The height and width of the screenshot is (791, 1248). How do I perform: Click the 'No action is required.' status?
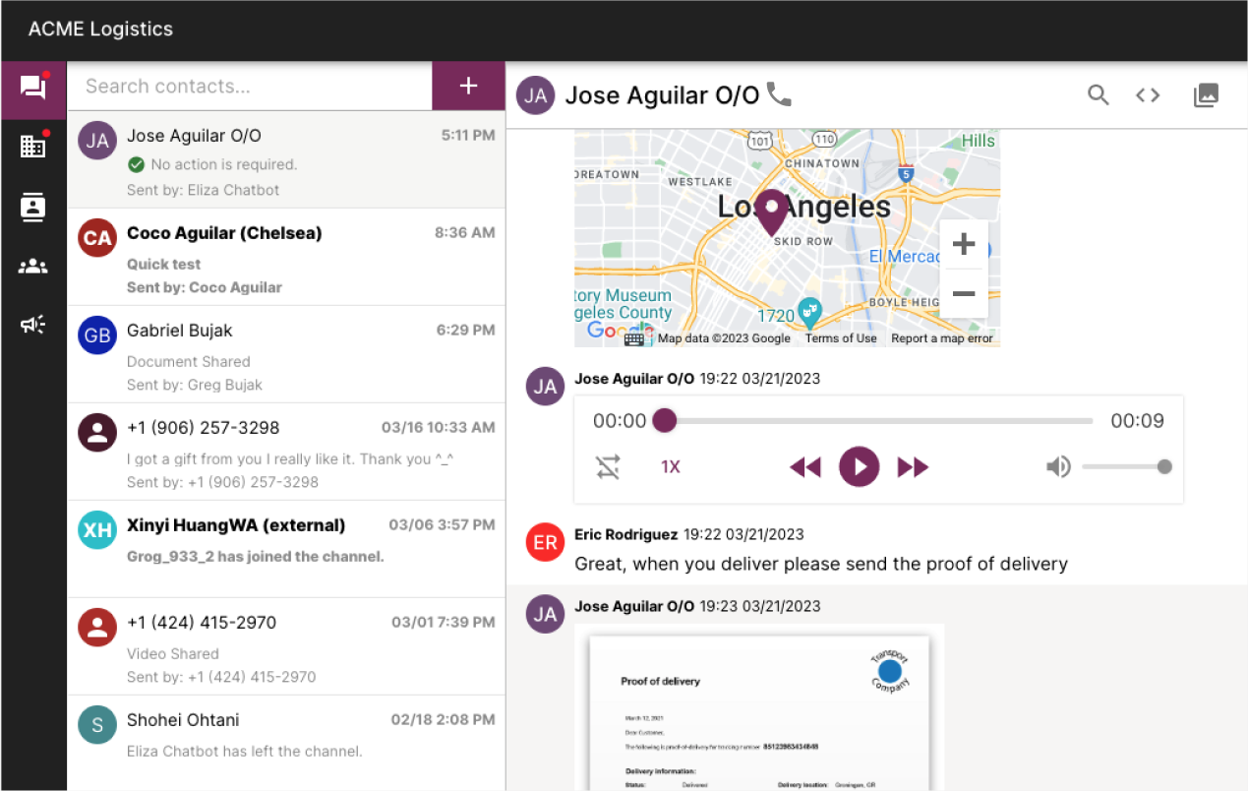(224, 164)
